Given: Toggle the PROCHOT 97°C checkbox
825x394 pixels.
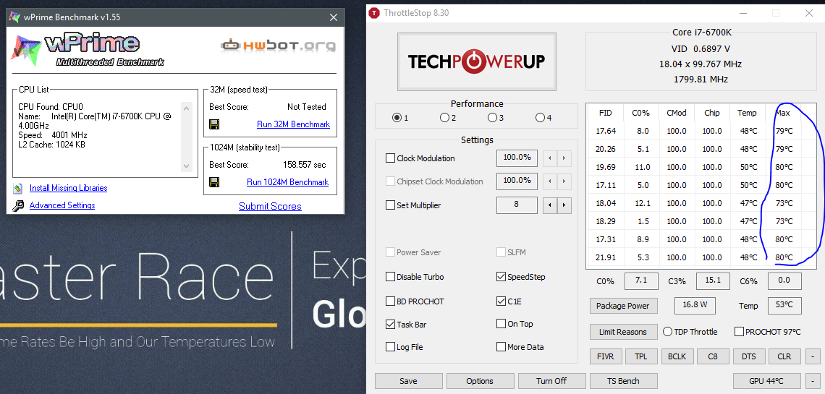Looking at the screenshot, I should coord(739,332).
